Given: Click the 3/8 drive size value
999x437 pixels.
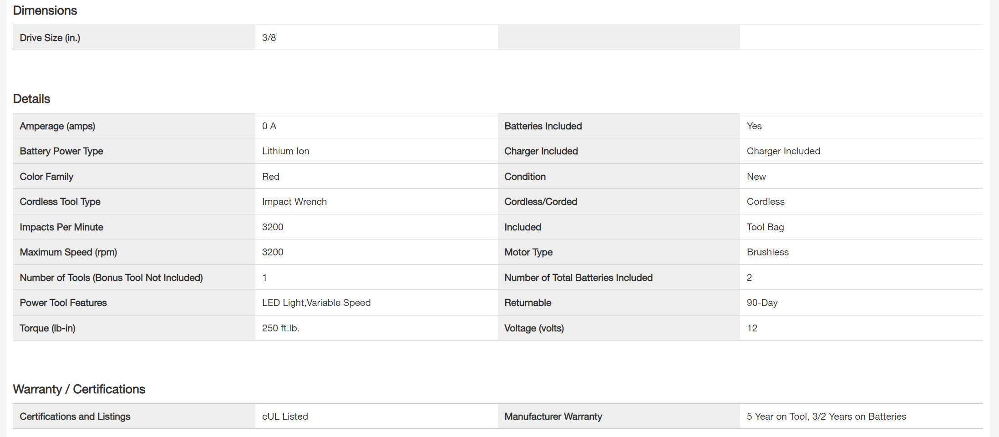Looking at the screenshot, I should coord(269,38).
